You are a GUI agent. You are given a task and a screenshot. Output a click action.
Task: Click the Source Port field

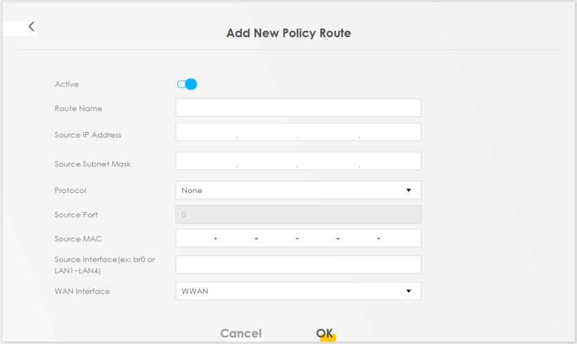298,214
